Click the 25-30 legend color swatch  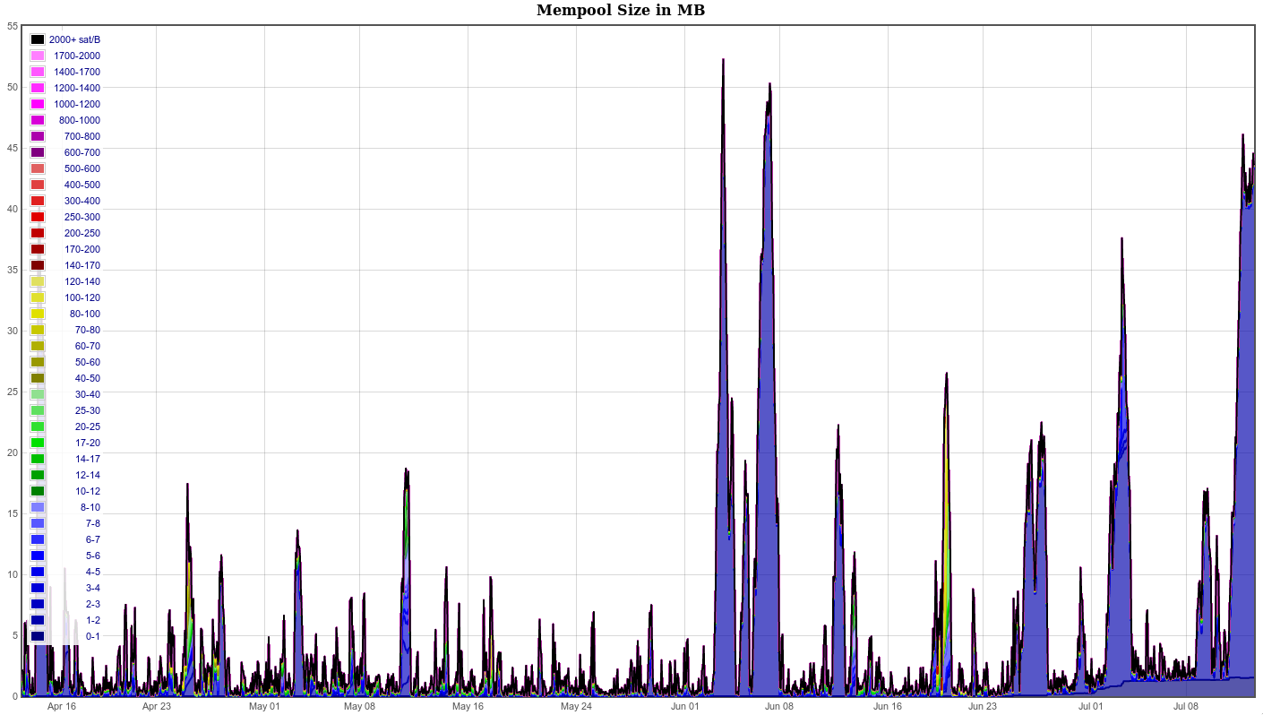pos(38,410)
